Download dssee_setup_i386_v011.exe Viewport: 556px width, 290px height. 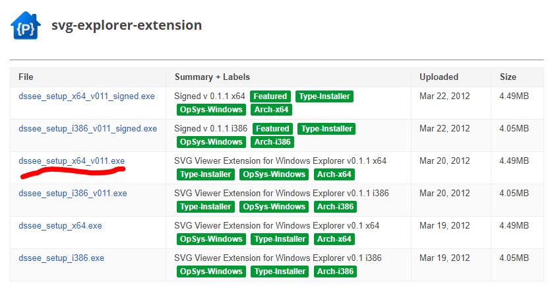point(73,194)
